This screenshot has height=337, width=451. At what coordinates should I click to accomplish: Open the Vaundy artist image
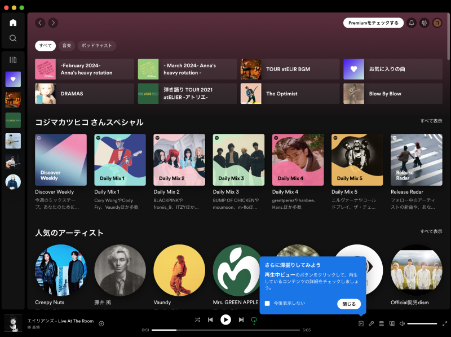tap(179, 270)
